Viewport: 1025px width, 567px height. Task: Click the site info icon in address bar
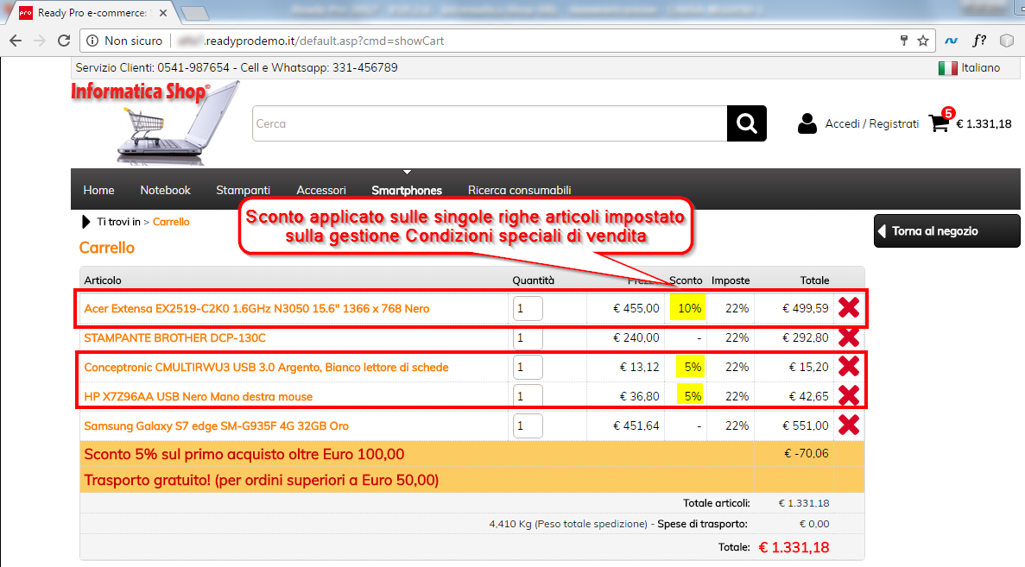(92, 41)
